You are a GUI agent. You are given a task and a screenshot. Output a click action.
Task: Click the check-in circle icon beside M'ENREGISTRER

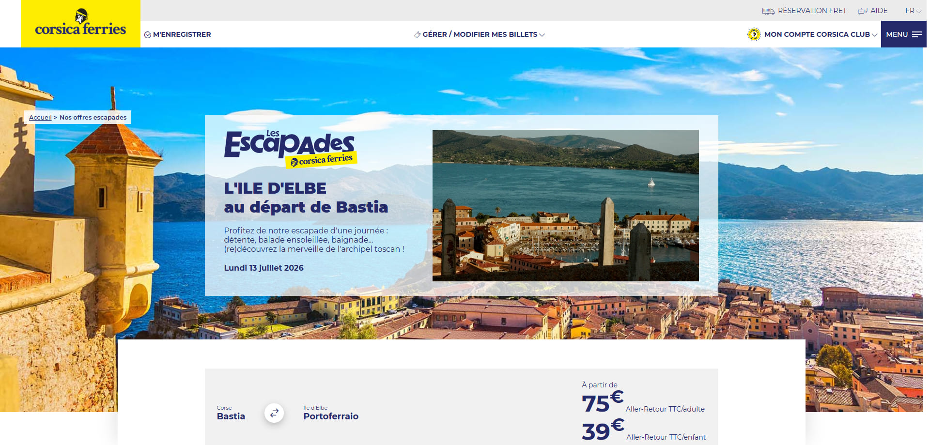[148, 35]
